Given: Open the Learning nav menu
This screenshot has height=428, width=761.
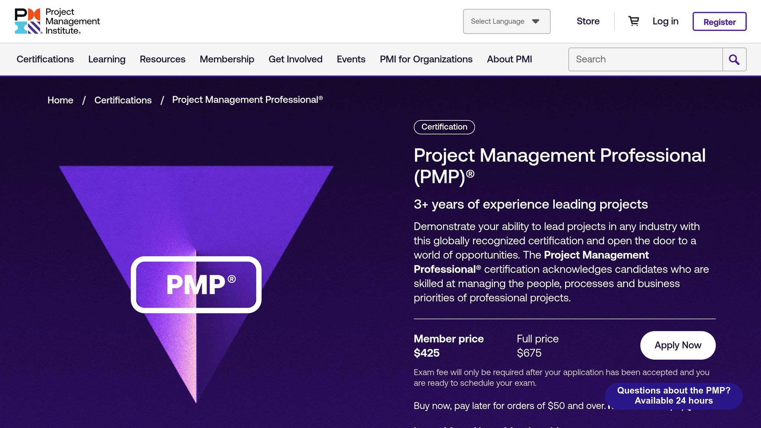Looking at the screenshot, I should 107,59.
